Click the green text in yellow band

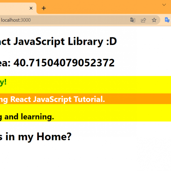(3, 82)
